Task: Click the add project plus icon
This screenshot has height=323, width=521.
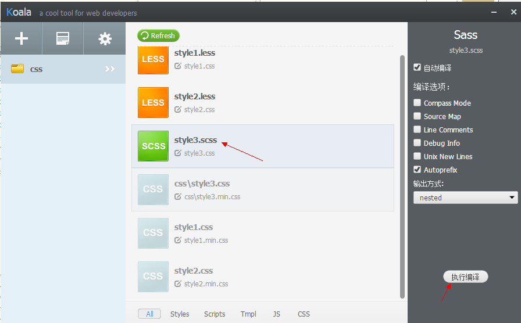Action: [22, 38]
